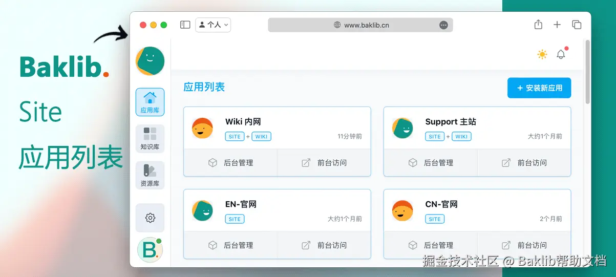
Task: Open the Support 主站 title
Action: [x=451, y=122]
